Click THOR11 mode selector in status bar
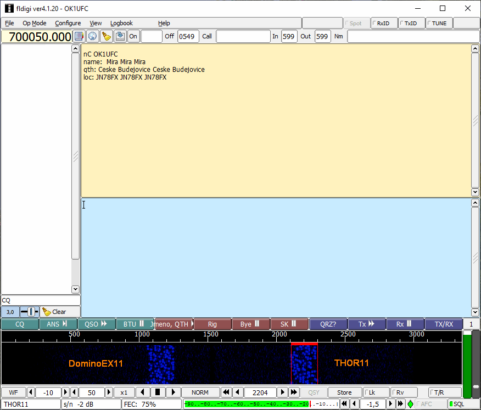The image size is (481, 410). (31, 404)
